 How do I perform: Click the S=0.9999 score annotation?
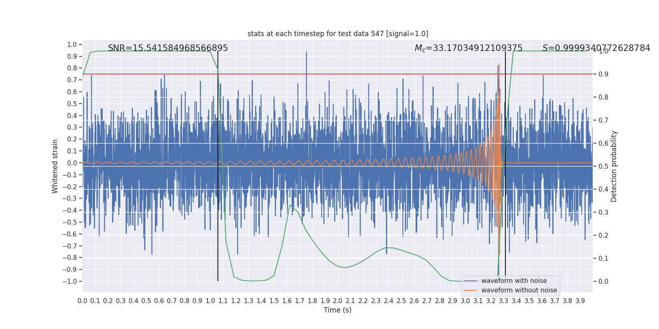596,48
